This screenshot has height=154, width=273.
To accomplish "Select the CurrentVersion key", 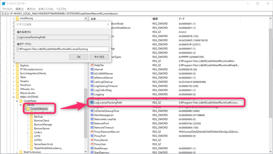I will coord(39,109).
